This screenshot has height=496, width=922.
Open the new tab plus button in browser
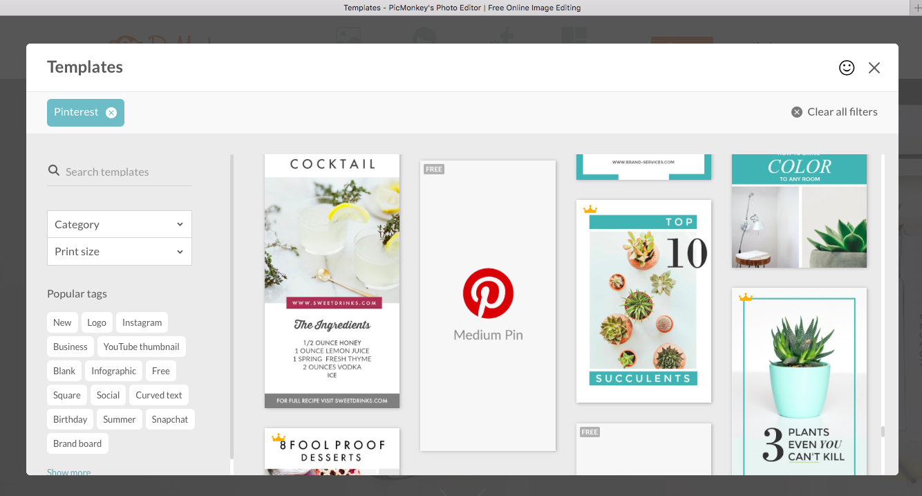click(x=916, y=8)
